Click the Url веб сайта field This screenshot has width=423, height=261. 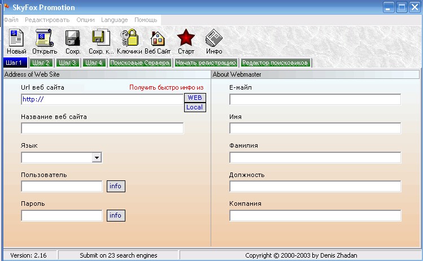[102, 99]
